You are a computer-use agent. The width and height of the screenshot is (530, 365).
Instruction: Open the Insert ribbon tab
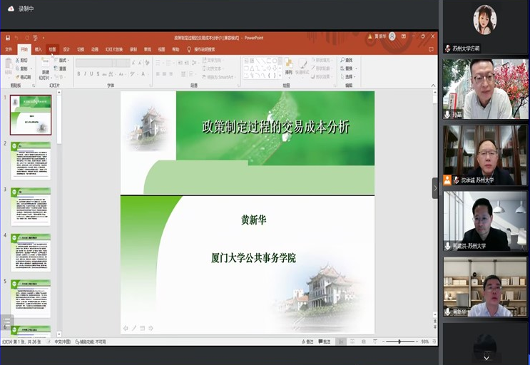[39, 50]
